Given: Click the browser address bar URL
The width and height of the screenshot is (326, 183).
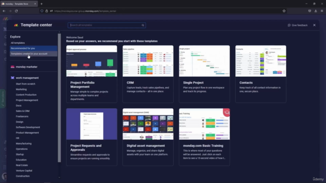Looking at the screenshot, I should point(85,11).
